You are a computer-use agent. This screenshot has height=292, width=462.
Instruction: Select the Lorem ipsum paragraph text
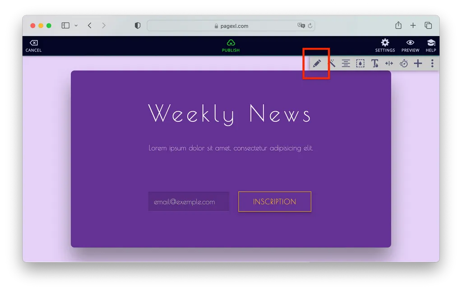(231, 148)
